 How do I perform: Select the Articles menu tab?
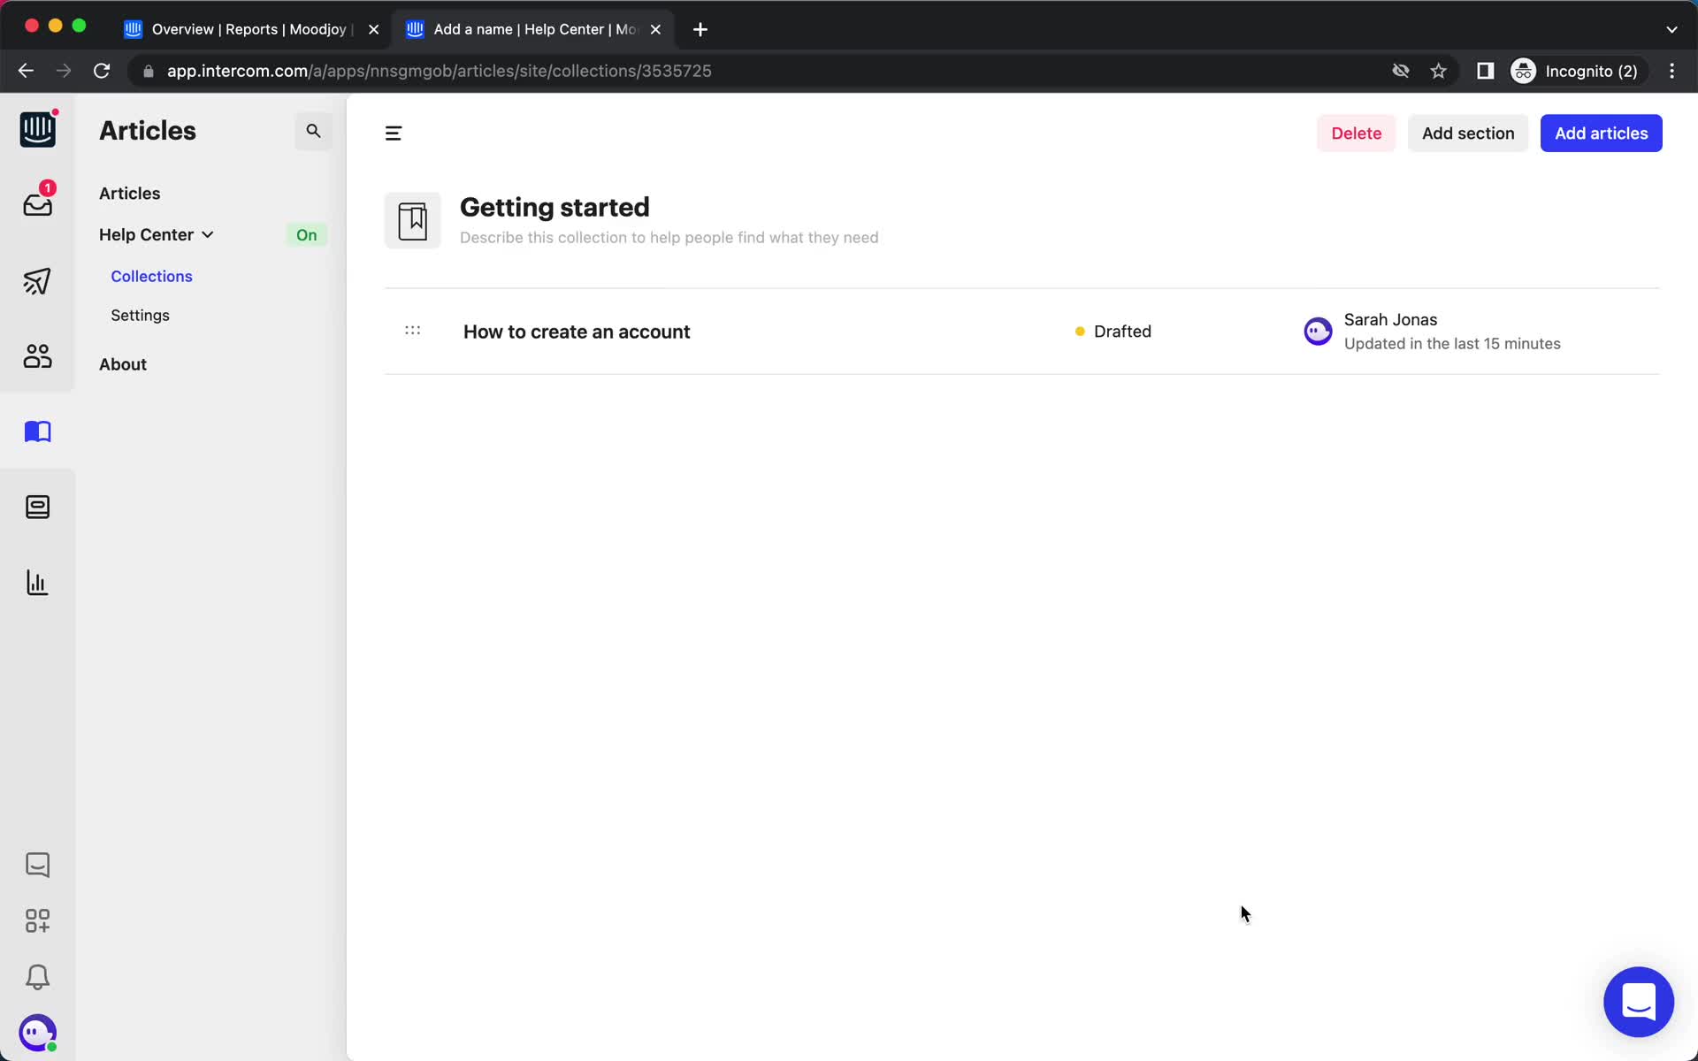coord(128,193)
